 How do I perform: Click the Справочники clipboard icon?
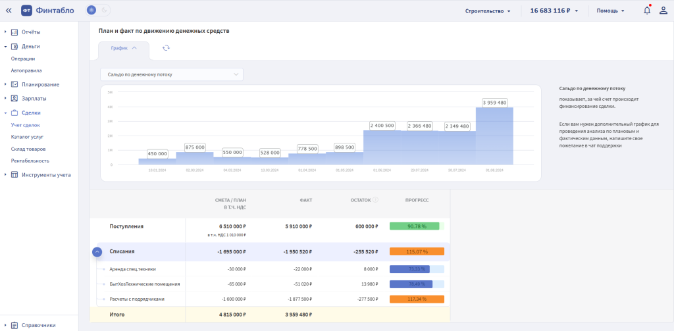pyautogui.click(x=14, y=326)
